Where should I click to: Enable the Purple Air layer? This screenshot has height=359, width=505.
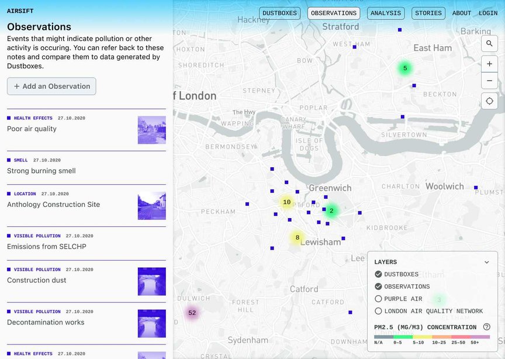coord(378,299)
